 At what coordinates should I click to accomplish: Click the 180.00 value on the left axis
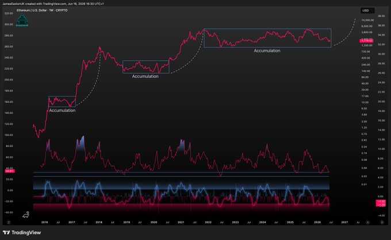pyautogui.click(x=9, y=91)
